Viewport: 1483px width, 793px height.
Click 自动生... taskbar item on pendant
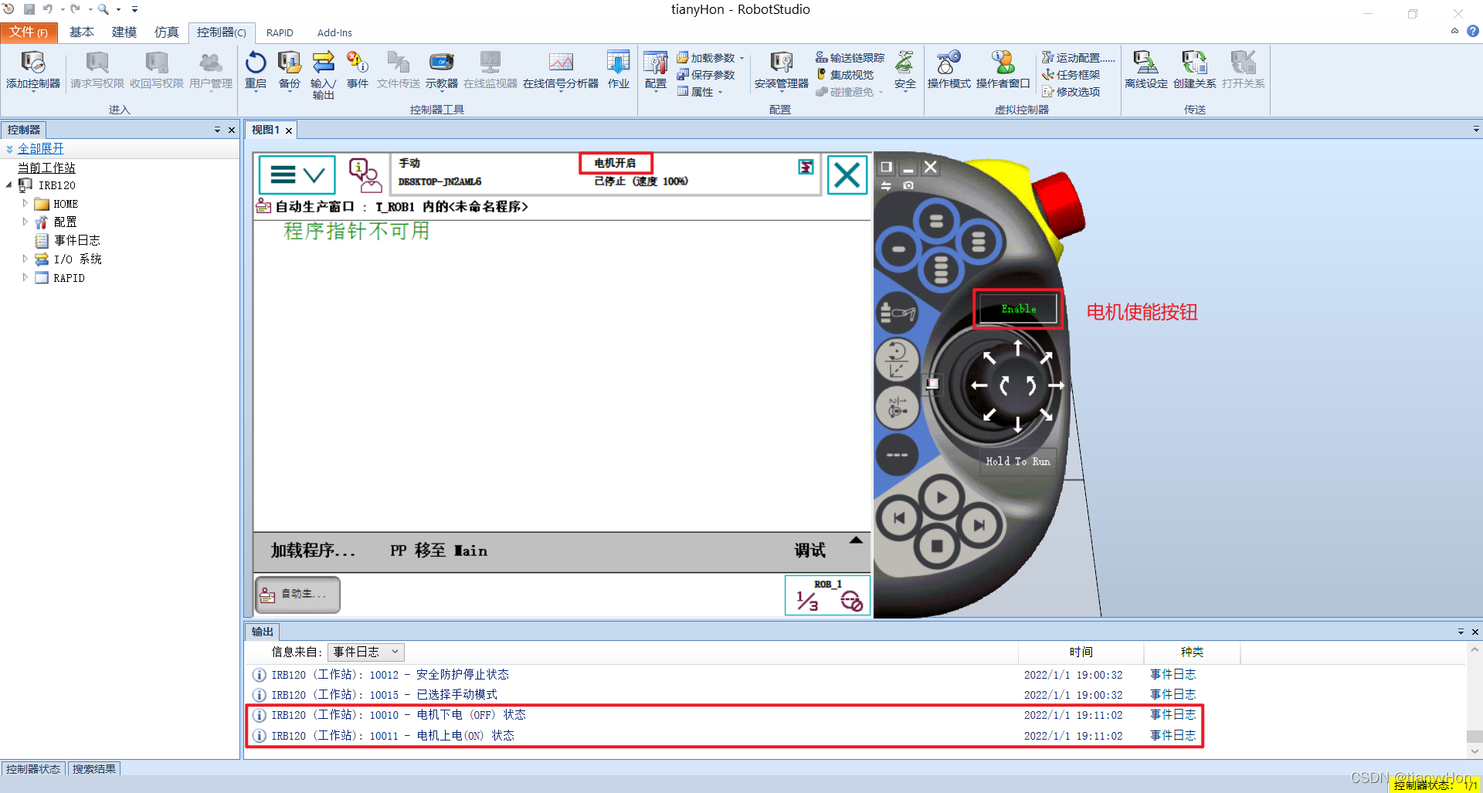297,595
